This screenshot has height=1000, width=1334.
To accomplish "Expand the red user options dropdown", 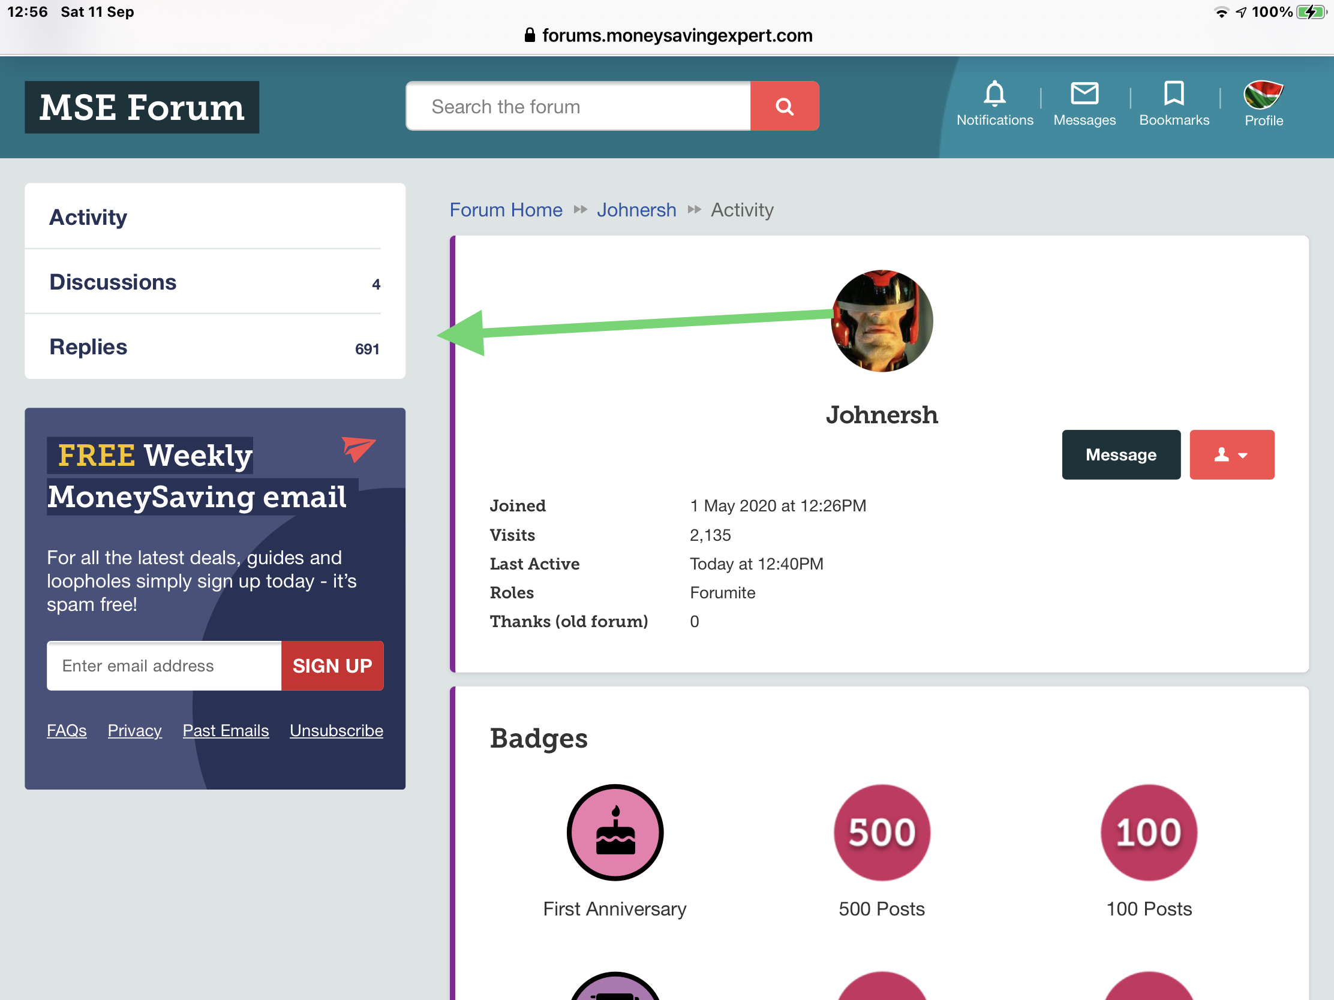I will pos(1231,454).
